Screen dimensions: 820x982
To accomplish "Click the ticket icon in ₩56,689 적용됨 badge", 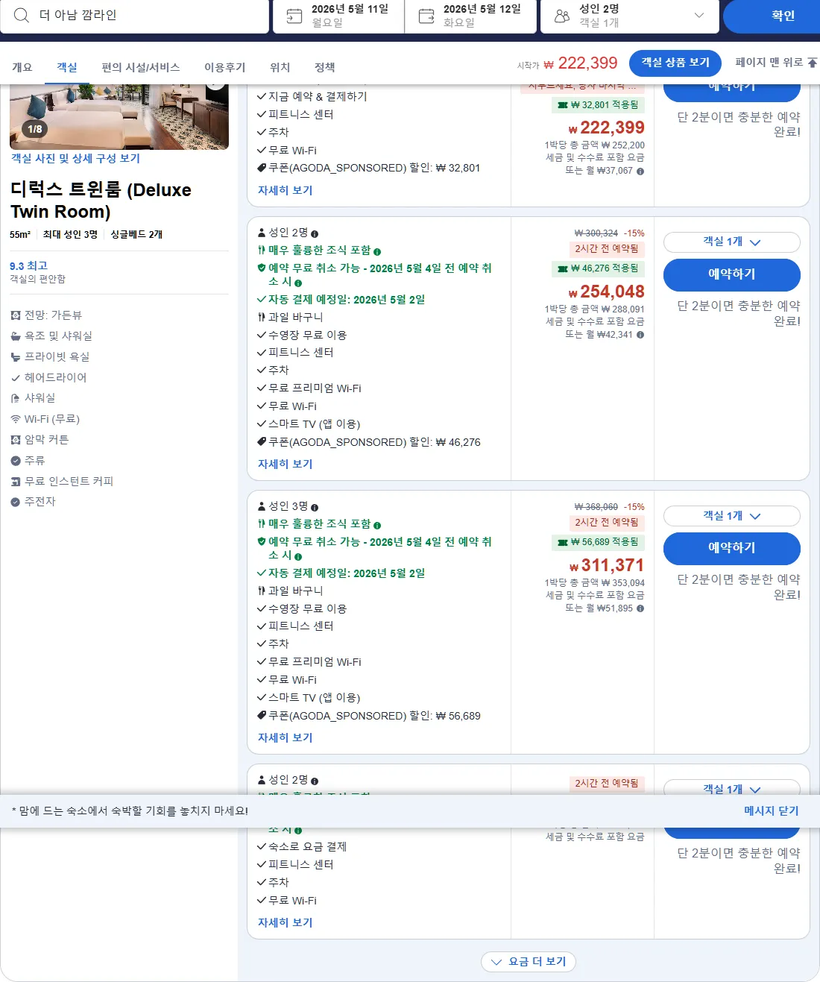I will [x=563, y=542].
